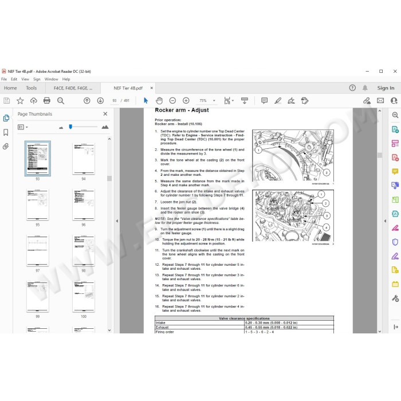
Task: Select page 94 thumbnail
Action: coord(84,159)
